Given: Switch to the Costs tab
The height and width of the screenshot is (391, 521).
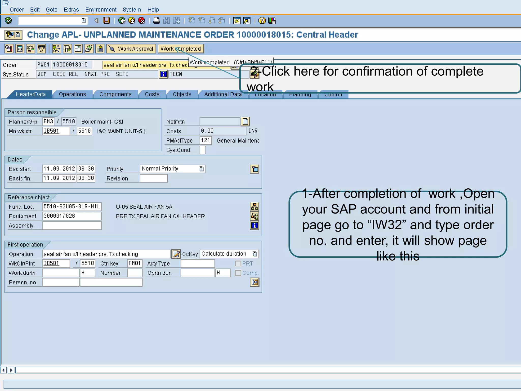Looking at the screenshot, I should pos(152,94).
